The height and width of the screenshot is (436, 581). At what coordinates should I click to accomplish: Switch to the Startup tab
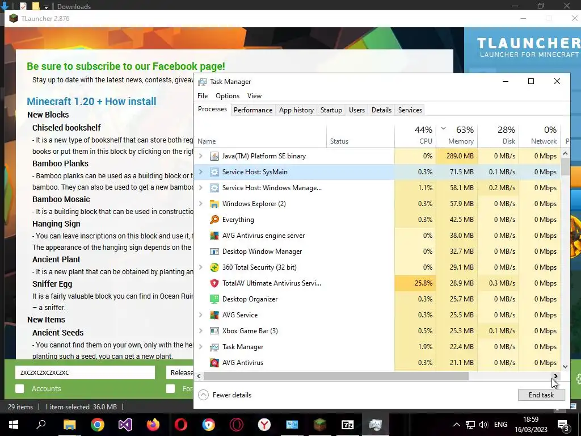coord(331,110)
